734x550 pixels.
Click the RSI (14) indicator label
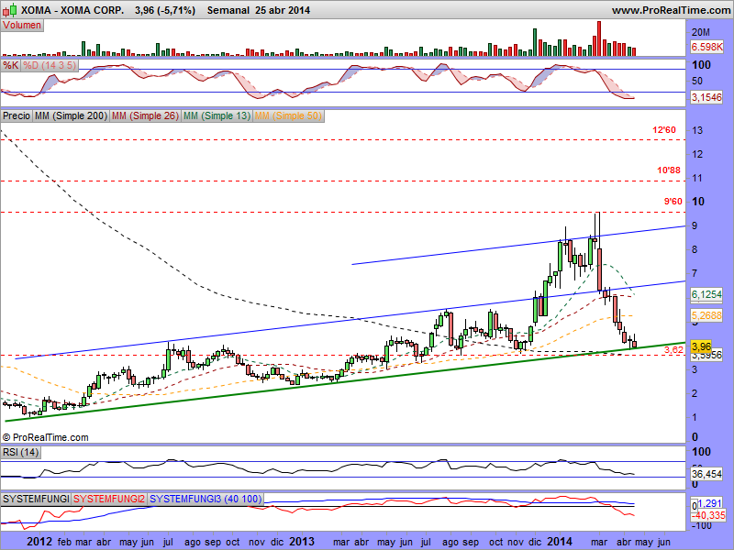[x=20, y=452]
